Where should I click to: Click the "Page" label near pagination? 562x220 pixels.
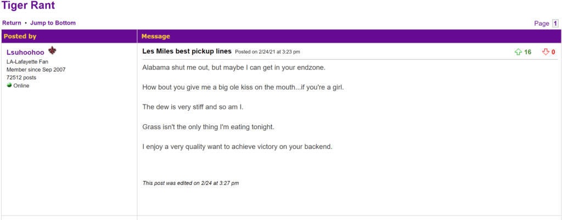click(542, 24)
